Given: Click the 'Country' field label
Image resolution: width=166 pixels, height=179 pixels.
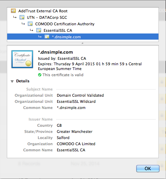Looking at the screenshot, I should 45,125.
